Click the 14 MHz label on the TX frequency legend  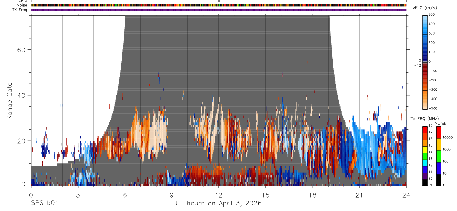pyautogui.click(x=431, y=152)
